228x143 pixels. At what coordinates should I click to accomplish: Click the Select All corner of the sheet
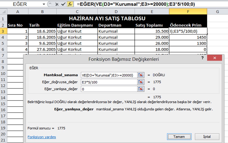click(x=4, y=11)
